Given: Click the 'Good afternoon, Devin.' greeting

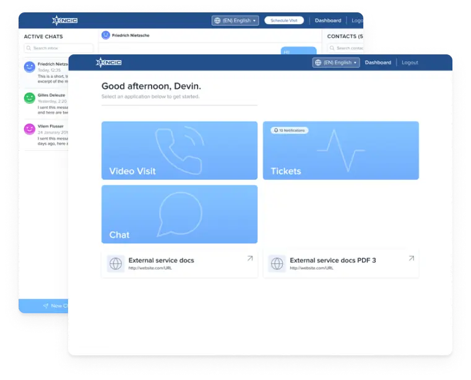Looking at the screenshot, I should (151, 86).
